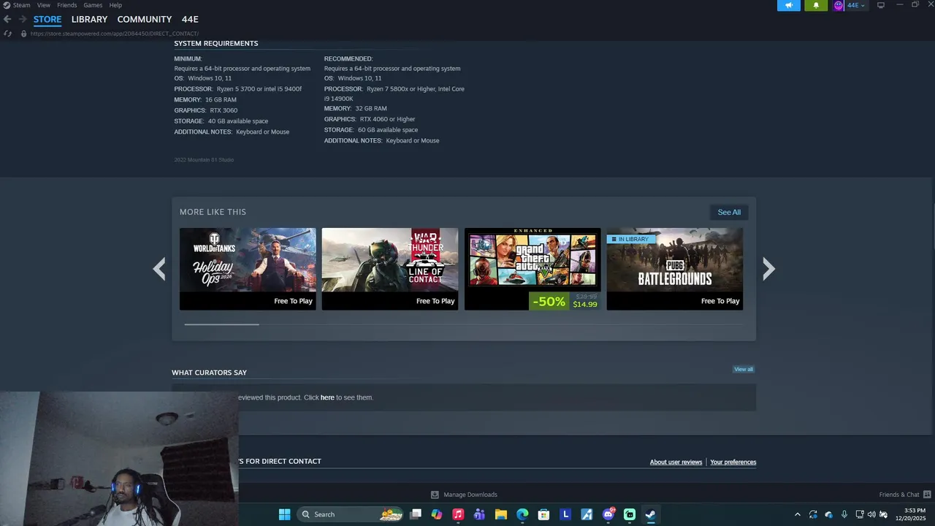Open About user reviews link

point(676,462)
